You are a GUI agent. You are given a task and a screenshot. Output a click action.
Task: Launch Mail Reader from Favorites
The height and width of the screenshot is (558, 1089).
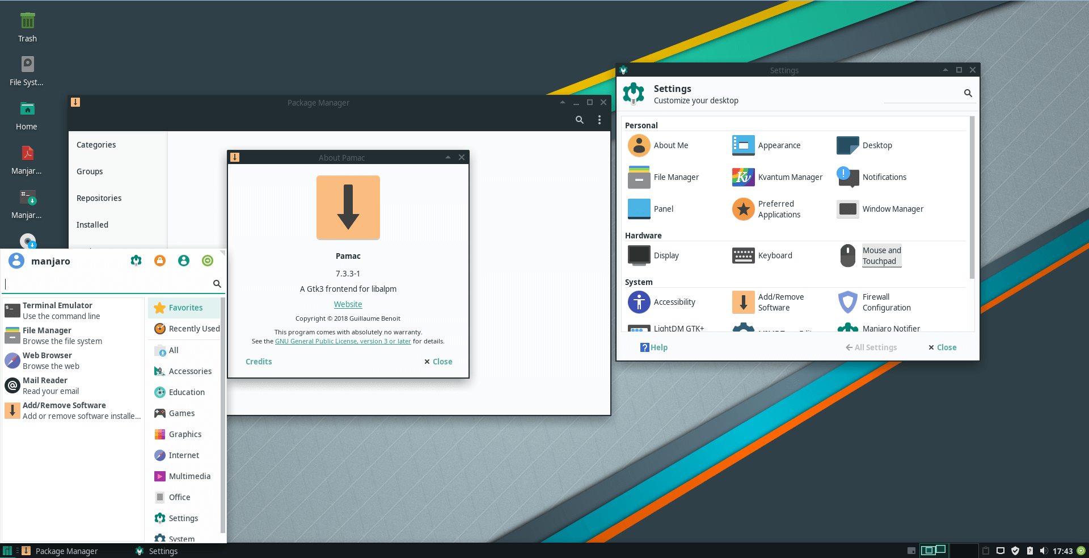coord(73,386)
